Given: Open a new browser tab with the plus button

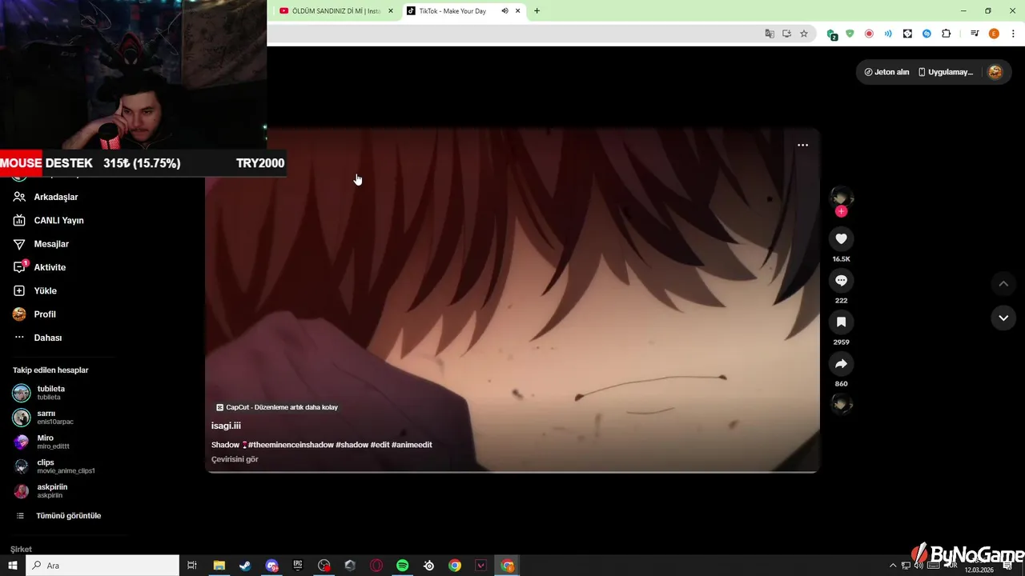Looking at the screenshot, I should click(x=537, y=11).
